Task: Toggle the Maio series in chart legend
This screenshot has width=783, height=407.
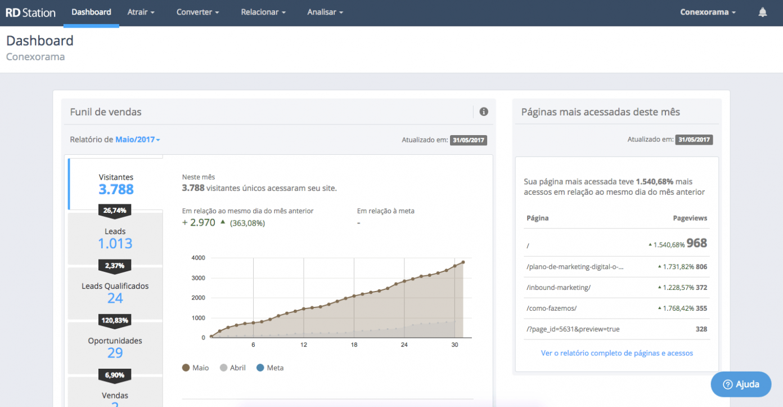Action: coord(195,368)
